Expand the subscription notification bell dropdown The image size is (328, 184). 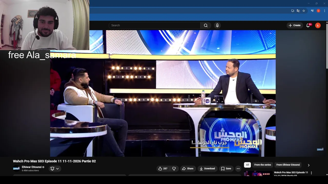[x=55, y=168]
